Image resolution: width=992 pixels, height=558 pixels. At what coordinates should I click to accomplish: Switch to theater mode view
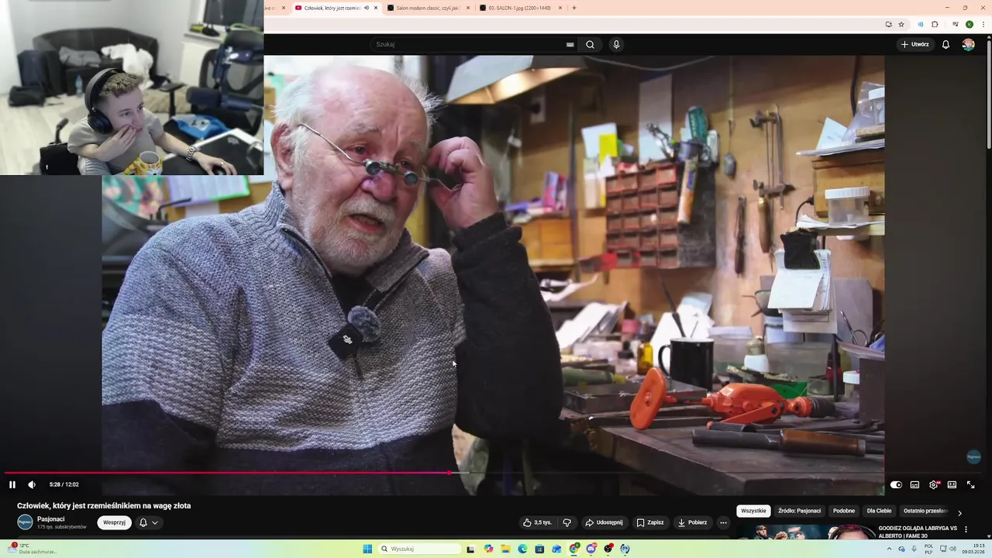click(952, 484)
